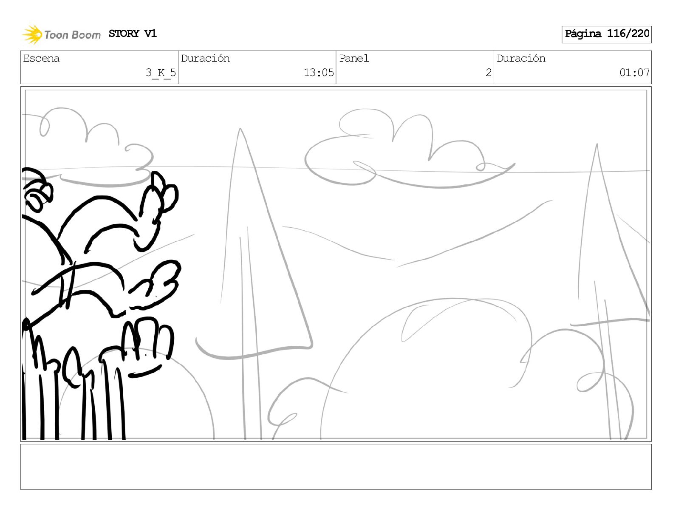Image resolution: width=673 pixels, height=520 pixels.
Task: Select the Duración label beside Panel
Action: 521,59
